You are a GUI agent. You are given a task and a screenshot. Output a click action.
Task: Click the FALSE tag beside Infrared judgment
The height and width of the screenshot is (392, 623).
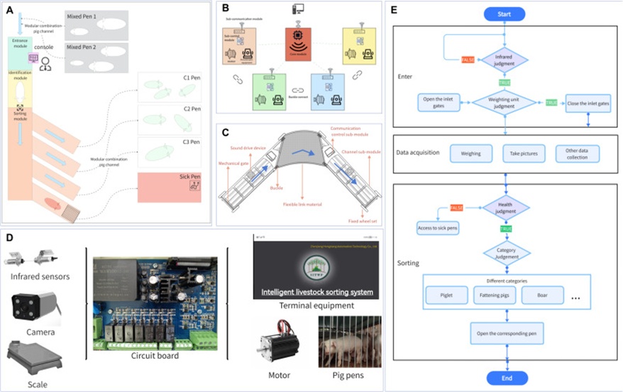coord(468,60)
